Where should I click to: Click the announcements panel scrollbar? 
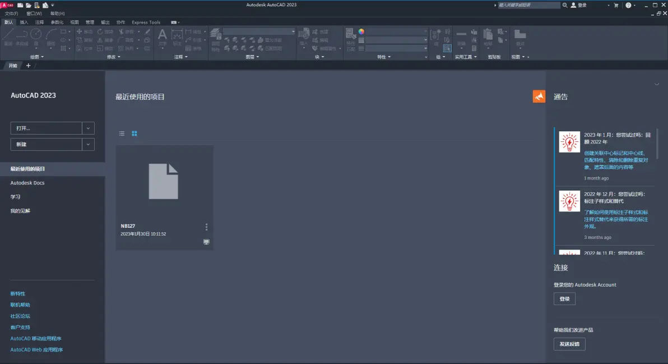tap(657, 144)
